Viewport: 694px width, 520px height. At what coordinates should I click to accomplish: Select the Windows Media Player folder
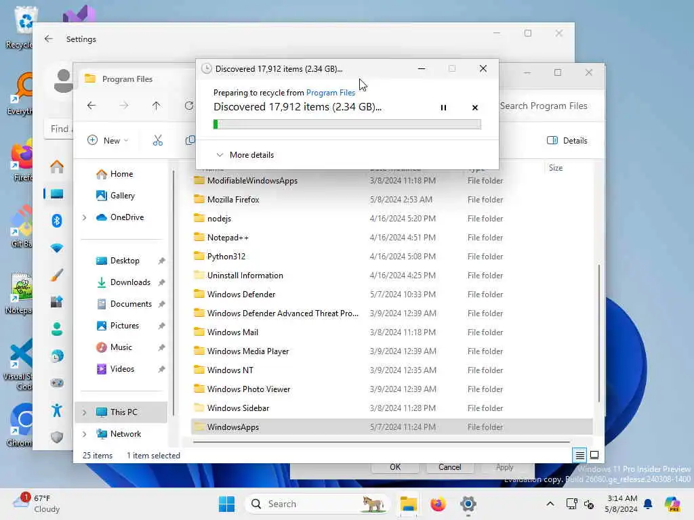pos(392,351)
